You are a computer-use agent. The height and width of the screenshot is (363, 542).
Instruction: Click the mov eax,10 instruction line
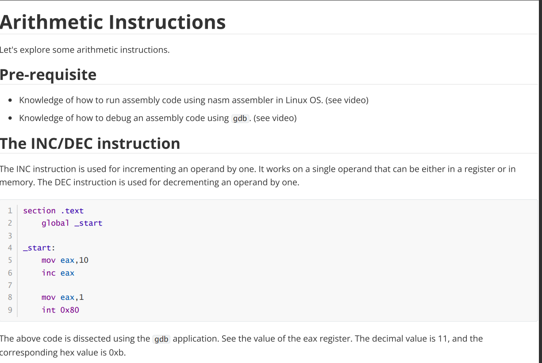click(x=65, y=260)
